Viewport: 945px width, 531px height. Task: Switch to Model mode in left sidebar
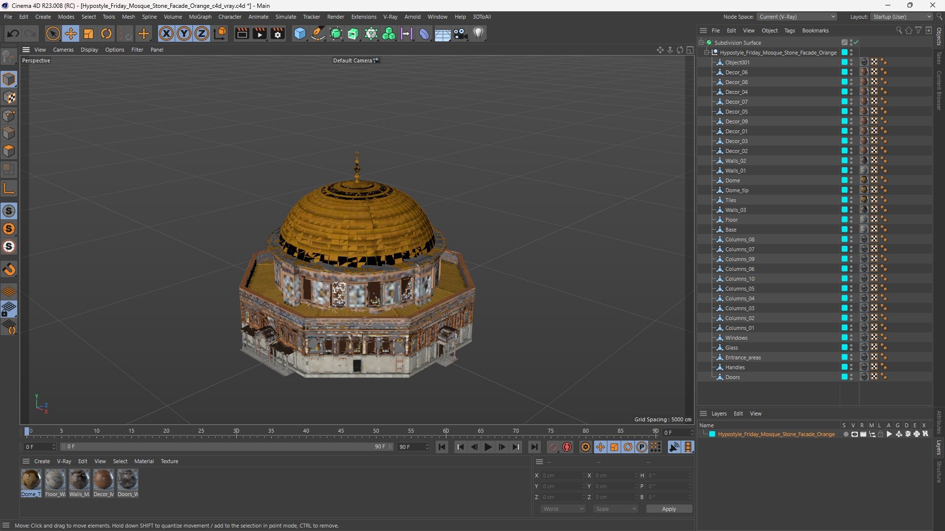pyautogui.click(x=9, y=79)
